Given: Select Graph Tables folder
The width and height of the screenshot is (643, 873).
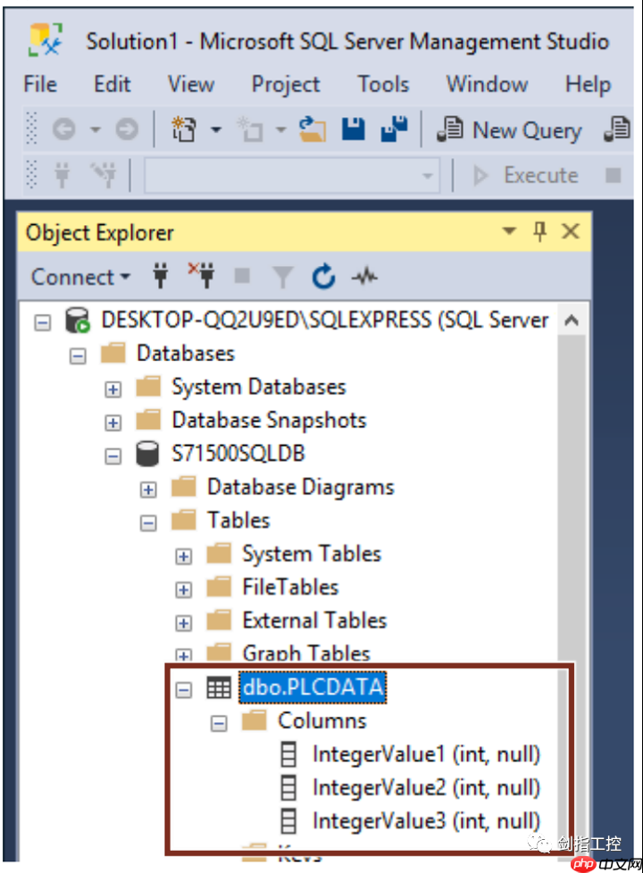Looking at the screenshot, I should tap(306, 653).
